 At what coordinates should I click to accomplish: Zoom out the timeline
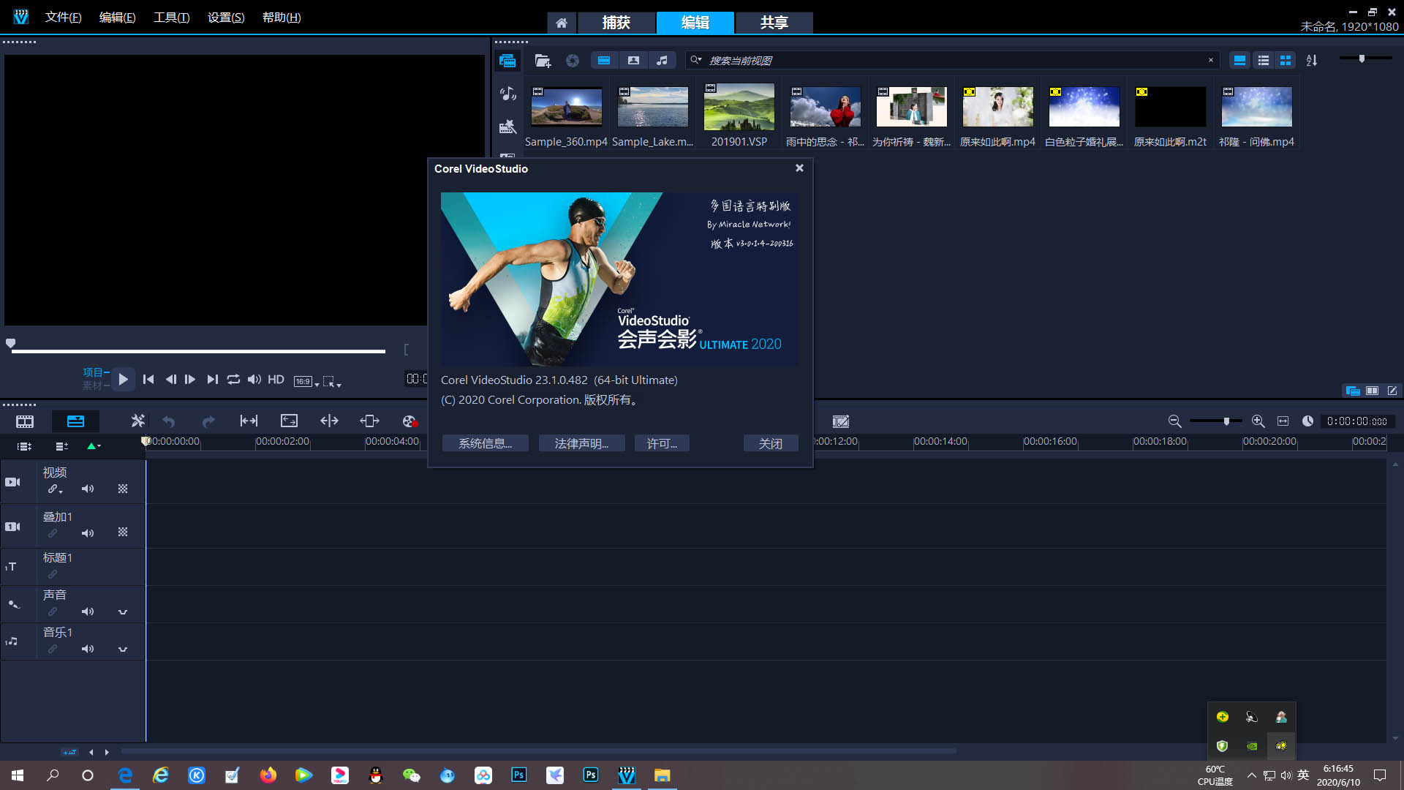(x=1174, y=421)
